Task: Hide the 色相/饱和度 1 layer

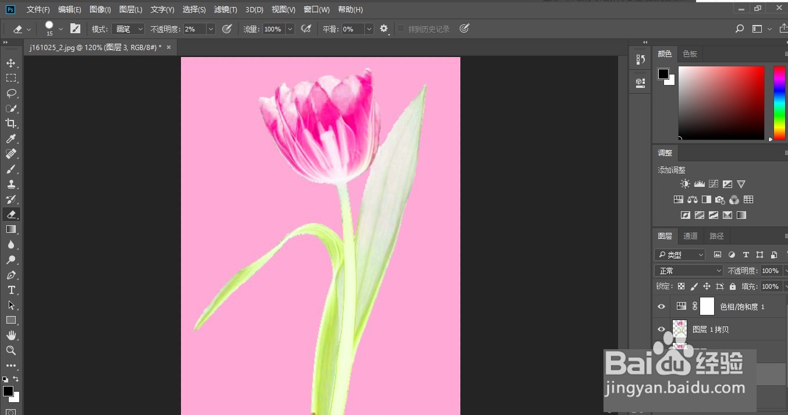Action: 661,307
